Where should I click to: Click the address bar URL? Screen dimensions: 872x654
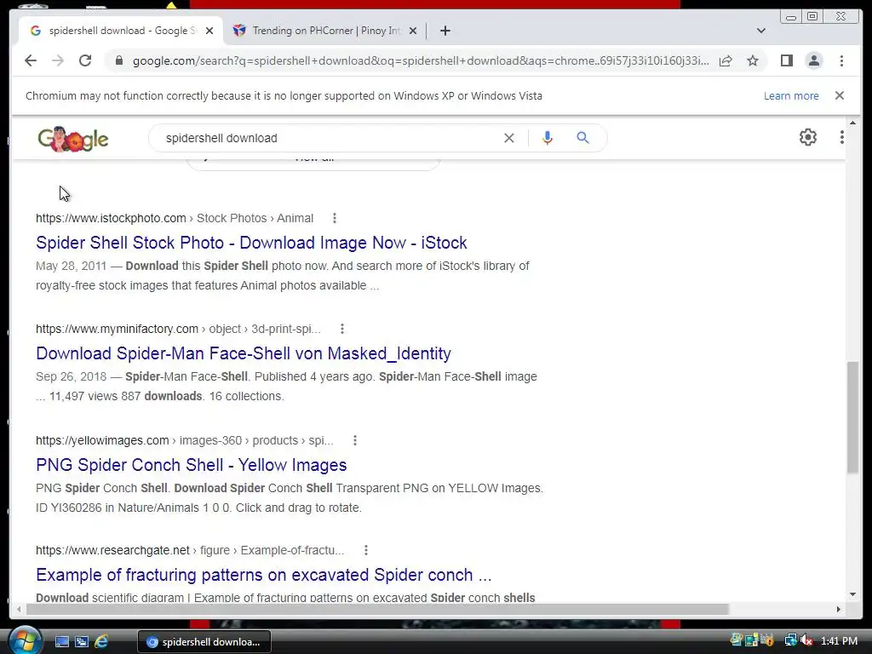421,60
